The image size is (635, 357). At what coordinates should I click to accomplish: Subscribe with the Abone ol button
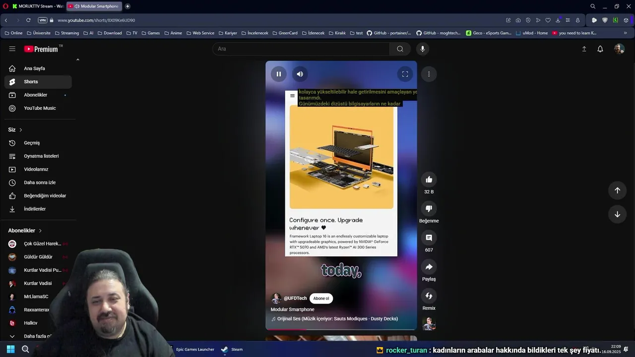tap(321, 298)
